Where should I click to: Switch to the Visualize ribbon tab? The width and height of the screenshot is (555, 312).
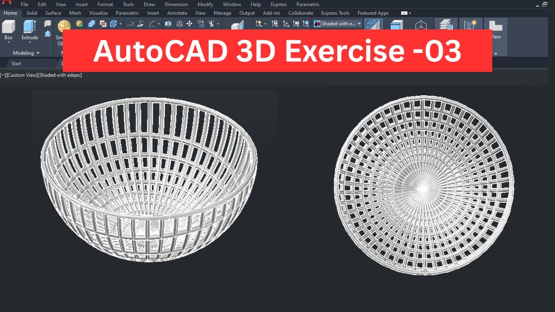coord(98,13)
